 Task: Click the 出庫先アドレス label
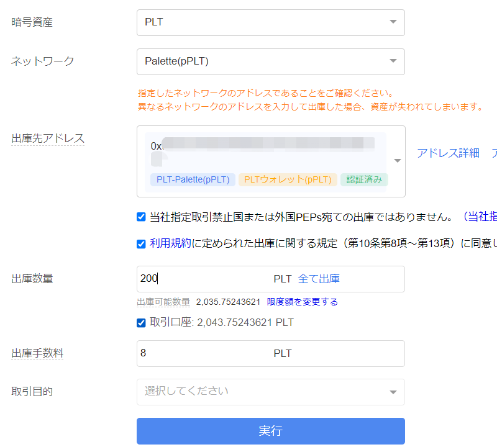[x=48, y=138]
